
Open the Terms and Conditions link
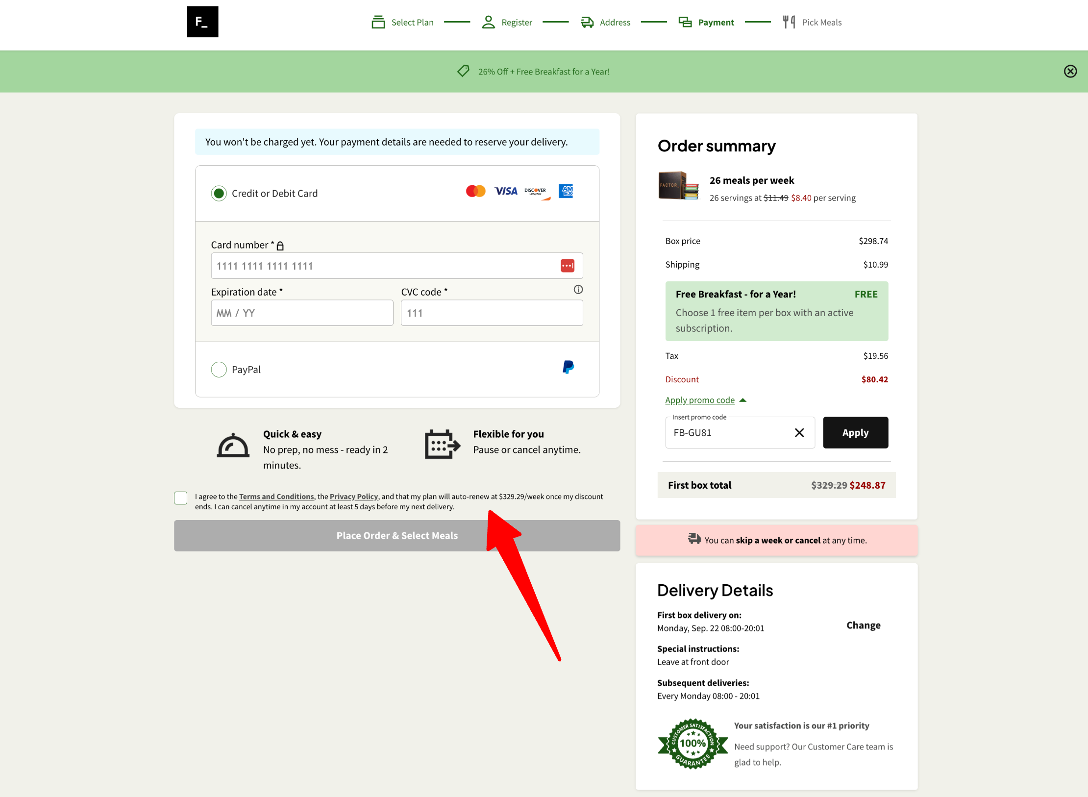[x=276, y=497]
